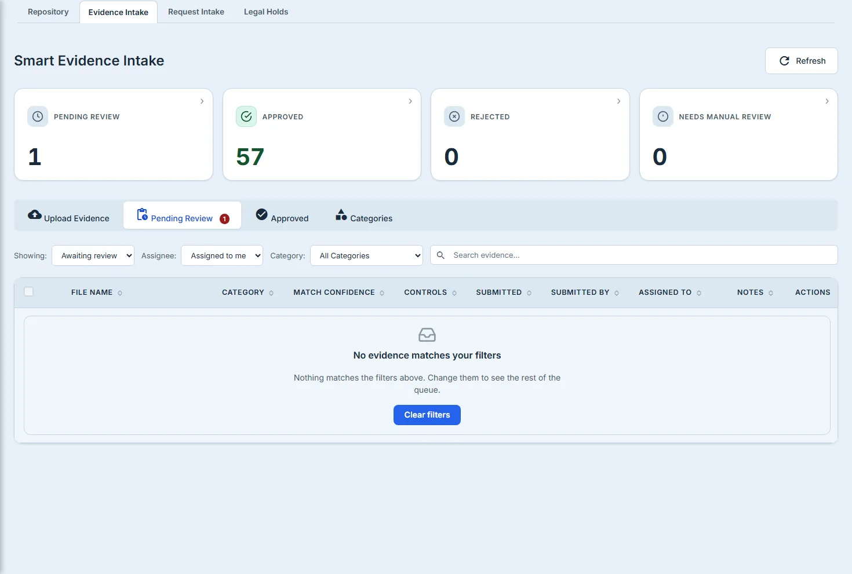Click the cloud upload icon for Upload Evidence

[35, 215]
